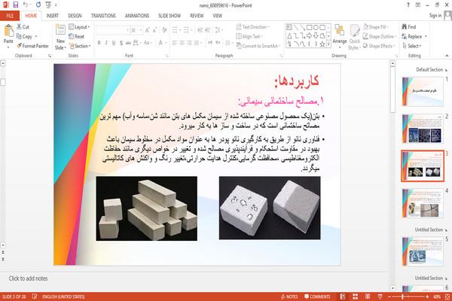This screenshot has height=301, width=452.
Task: Open PowerPoint Help question mark
Action: (x=408, y=5)
